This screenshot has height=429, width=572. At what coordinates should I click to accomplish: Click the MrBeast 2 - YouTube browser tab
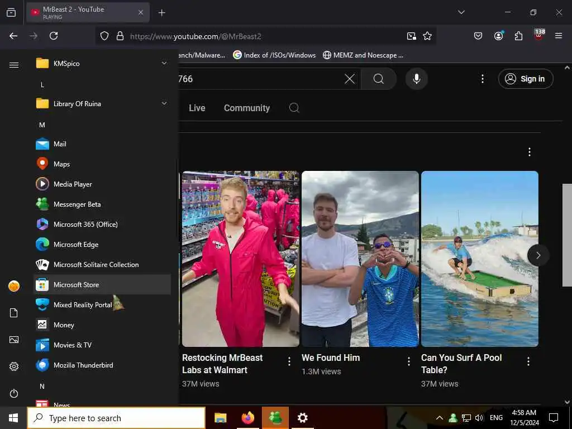pyautogui.click(x=88, y=12)
